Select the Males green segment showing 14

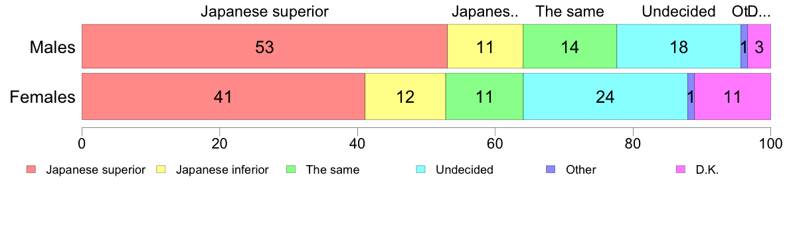pos(570,46)
